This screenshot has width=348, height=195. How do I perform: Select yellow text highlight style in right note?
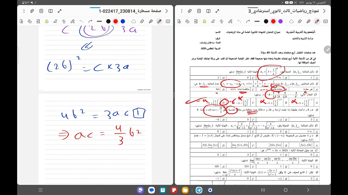click(204, 21)
